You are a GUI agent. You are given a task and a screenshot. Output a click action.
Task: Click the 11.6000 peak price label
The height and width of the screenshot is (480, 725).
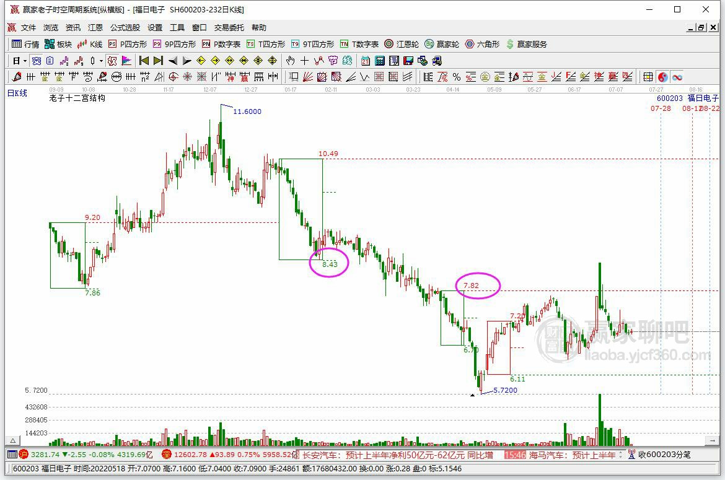247,111
